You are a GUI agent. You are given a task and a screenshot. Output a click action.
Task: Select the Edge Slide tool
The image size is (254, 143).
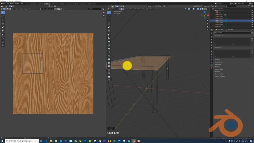[109, 70]
